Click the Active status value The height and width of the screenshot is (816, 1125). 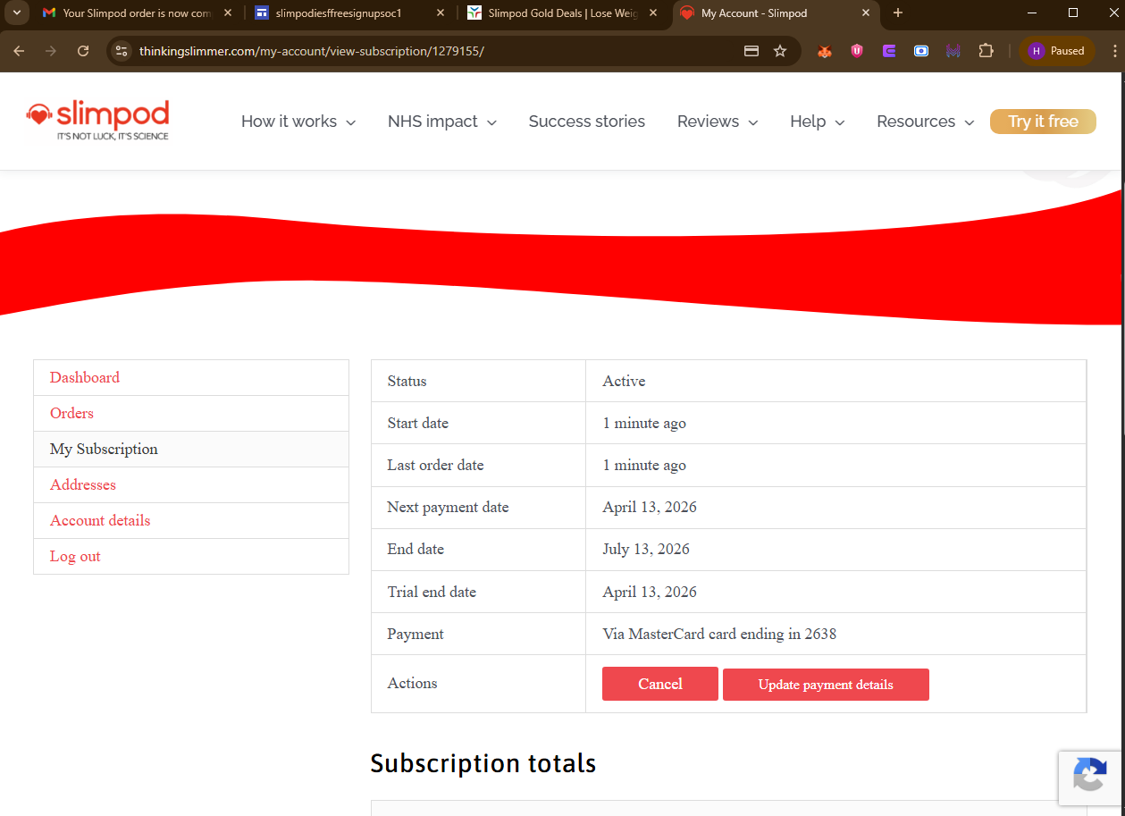coord(624,381)
